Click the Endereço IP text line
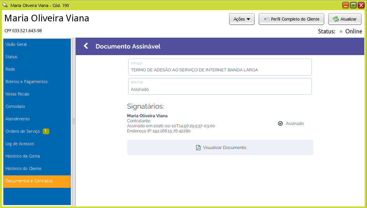Image resolution: width=367 pixels, height=208 pixels. [159, 131]
